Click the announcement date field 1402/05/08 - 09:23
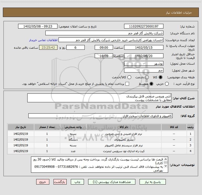The height and width of the screenshot is (195, 202). (38, 26)
